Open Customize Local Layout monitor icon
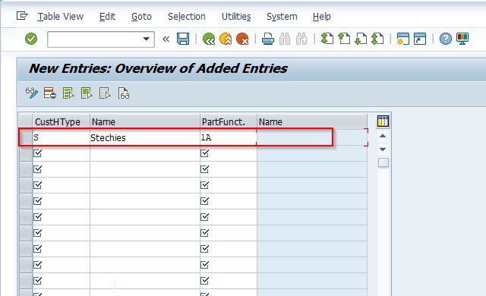 462,39
